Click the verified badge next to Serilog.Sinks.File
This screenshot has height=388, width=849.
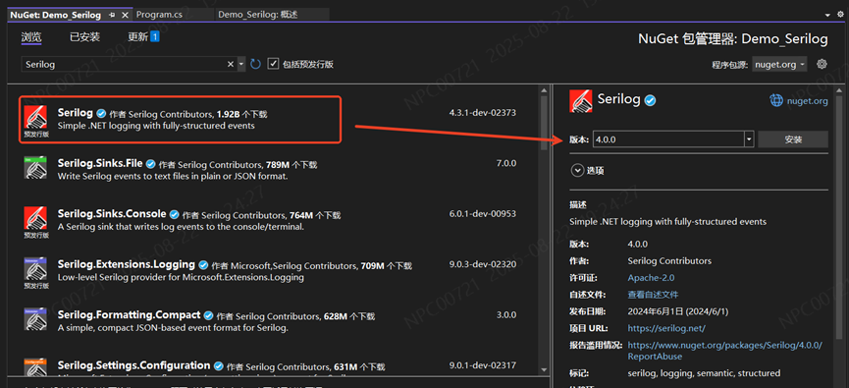[x=150, y=164]
